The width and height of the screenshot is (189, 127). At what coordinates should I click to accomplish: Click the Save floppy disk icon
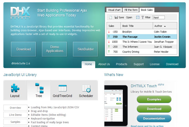[x=116, y=17]
